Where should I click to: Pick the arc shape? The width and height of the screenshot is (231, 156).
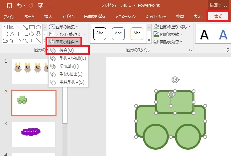click(19, 40)
